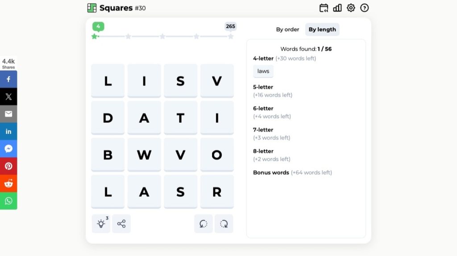The height and width of the screenshot is (256, 457).
Task: Share the page on Facebook
Action: (8, 79)
